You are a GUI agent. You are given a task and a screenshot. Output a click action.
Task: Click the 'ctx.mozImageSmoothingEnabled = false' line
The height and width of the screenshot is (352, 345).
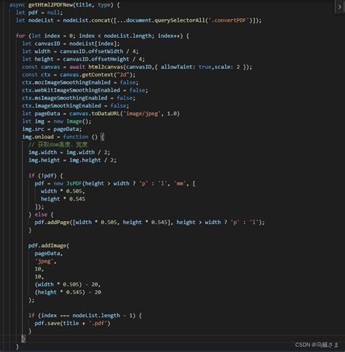[x=80, y=82]
